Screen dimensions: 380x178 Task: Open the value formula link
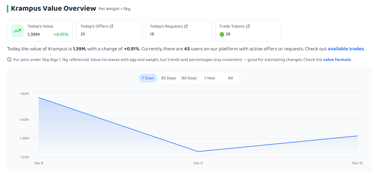pos(337,60)
